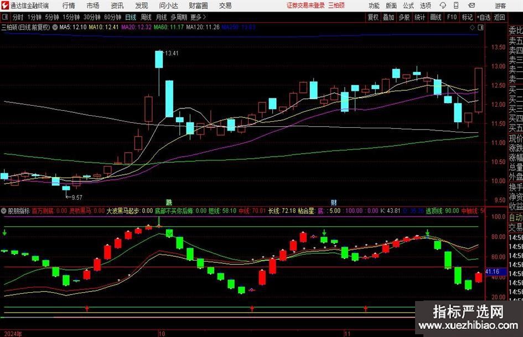523x337 pixels.
Task: Open the 选项 menu
Action: pos(425,6)
